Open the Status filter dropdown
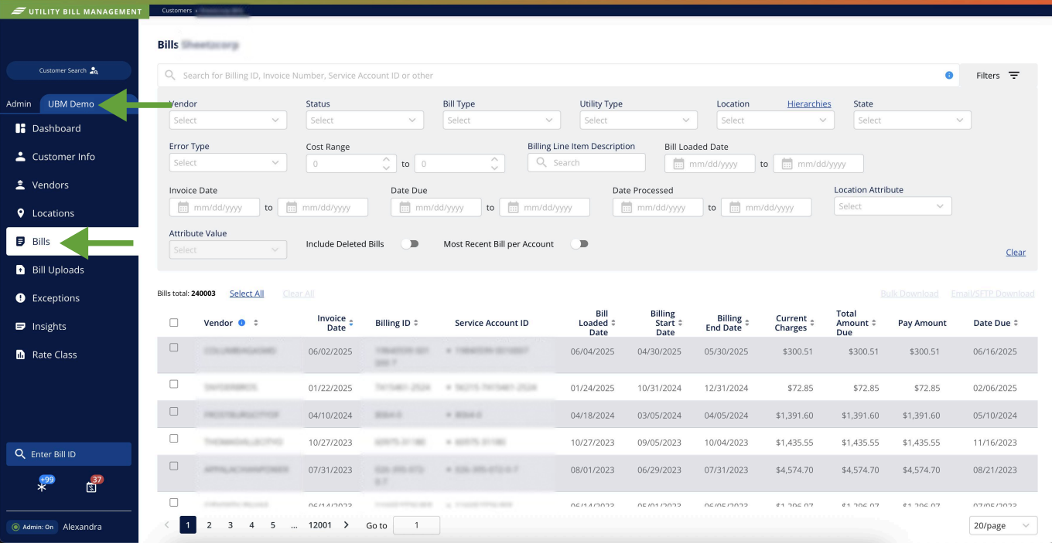Image resolution: width=1052 pixels, height=543 pixels. (364, 120)
